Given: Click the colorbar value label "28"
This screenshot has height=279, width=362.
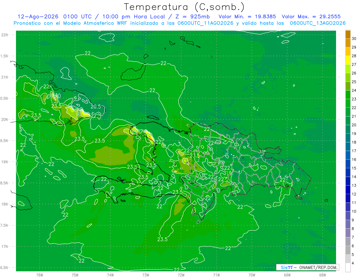Looking at the screenshot, I should 354,56.
